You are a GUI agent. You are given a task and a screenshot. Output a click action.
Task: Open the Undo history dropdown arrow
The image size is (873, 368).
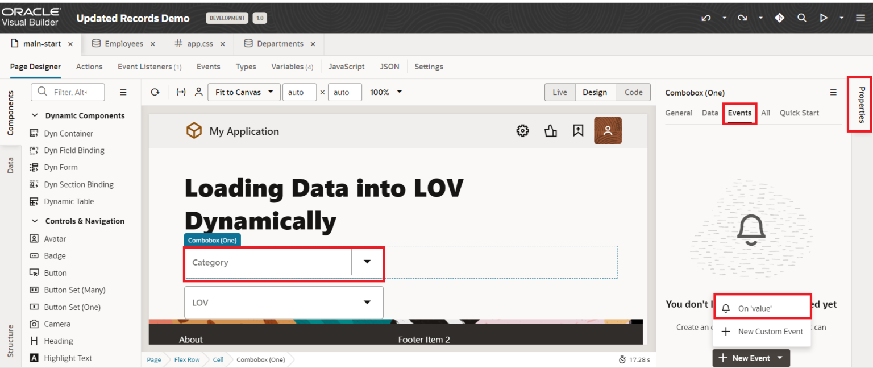click(x=724, y=18)
